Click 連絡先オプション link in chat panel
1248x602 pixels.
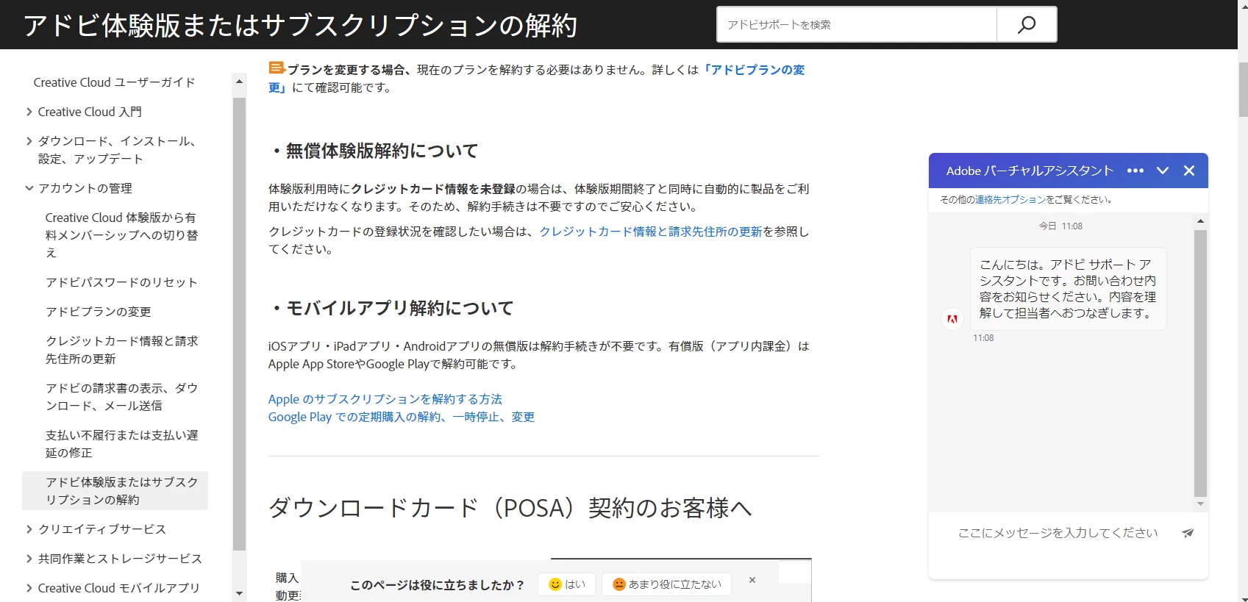tap(1010, 199)
